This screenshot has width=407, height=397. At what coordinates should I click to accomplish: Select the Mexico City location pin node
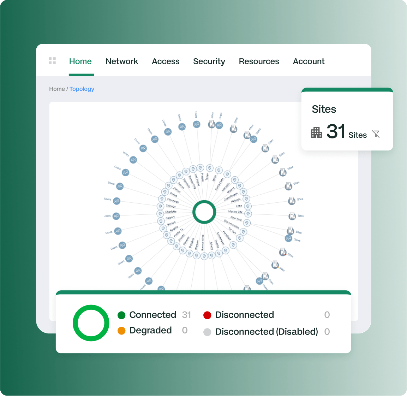248,214
